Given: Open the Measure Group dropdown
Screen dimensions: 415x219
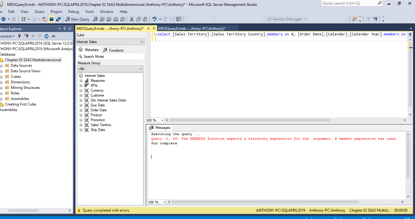Looking at the screenshot, I should (x=110, y=69).
